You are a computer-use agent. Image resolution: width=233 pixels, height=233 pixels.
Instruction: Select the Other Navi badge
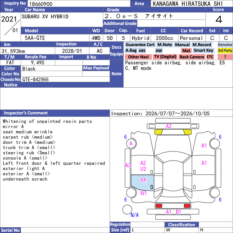(x=138, y=57)
